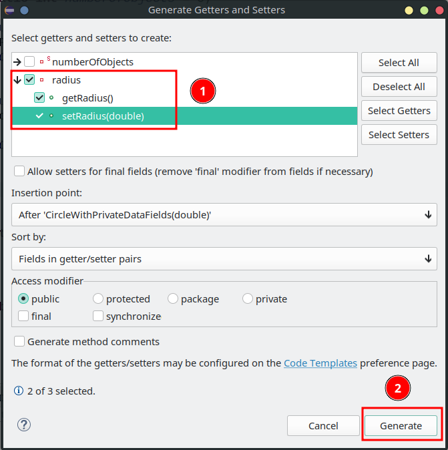Click the green method icon beside getRadius()

tap(51, 97)
